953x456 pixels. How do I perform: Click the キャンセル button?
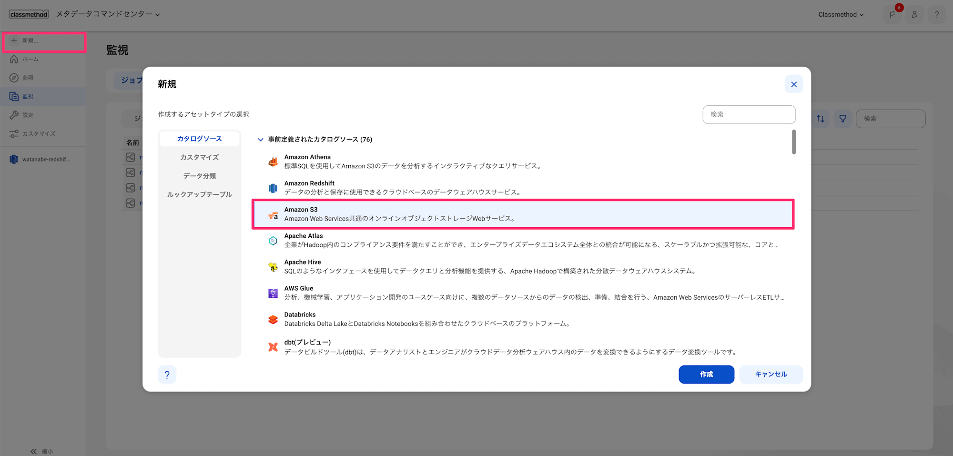tap(771, 375)
